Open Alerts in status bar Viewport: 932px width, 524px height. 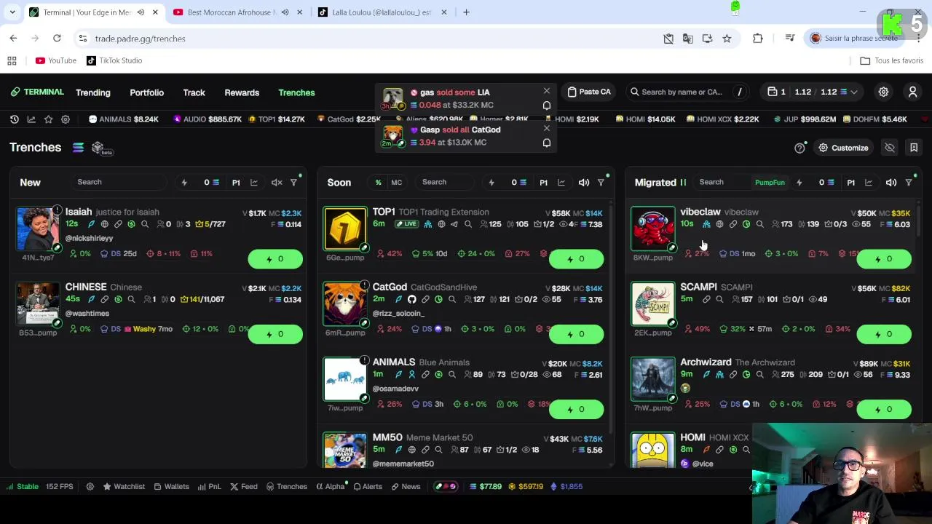pos(367,486)
